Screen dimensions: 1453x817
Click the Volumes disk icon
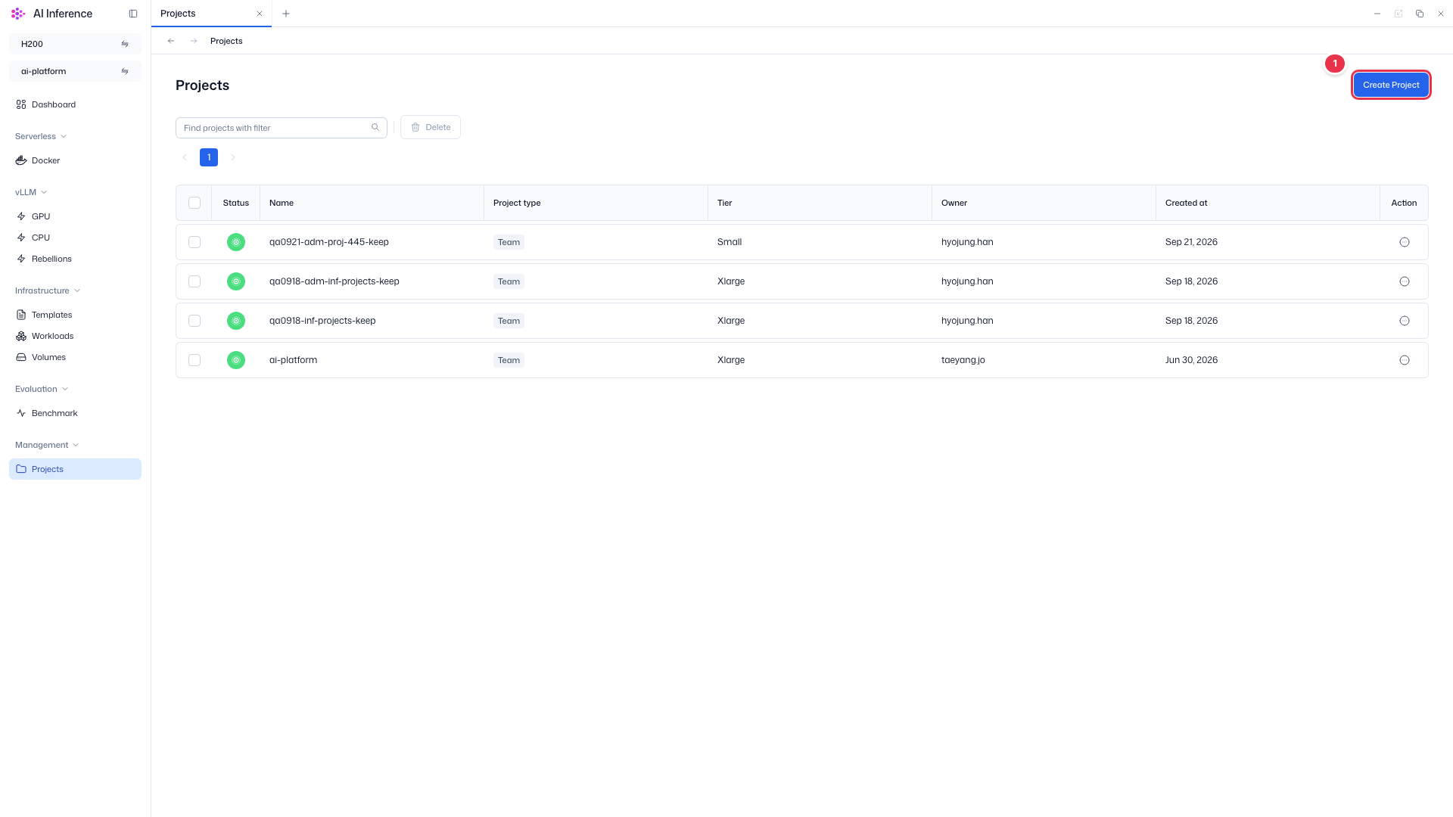[21, 357]
